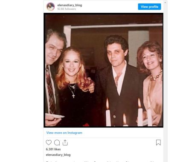Open elenasdiary_blog username in the post header
Viewport: 192px width, 162px height.
pos(70,5)
